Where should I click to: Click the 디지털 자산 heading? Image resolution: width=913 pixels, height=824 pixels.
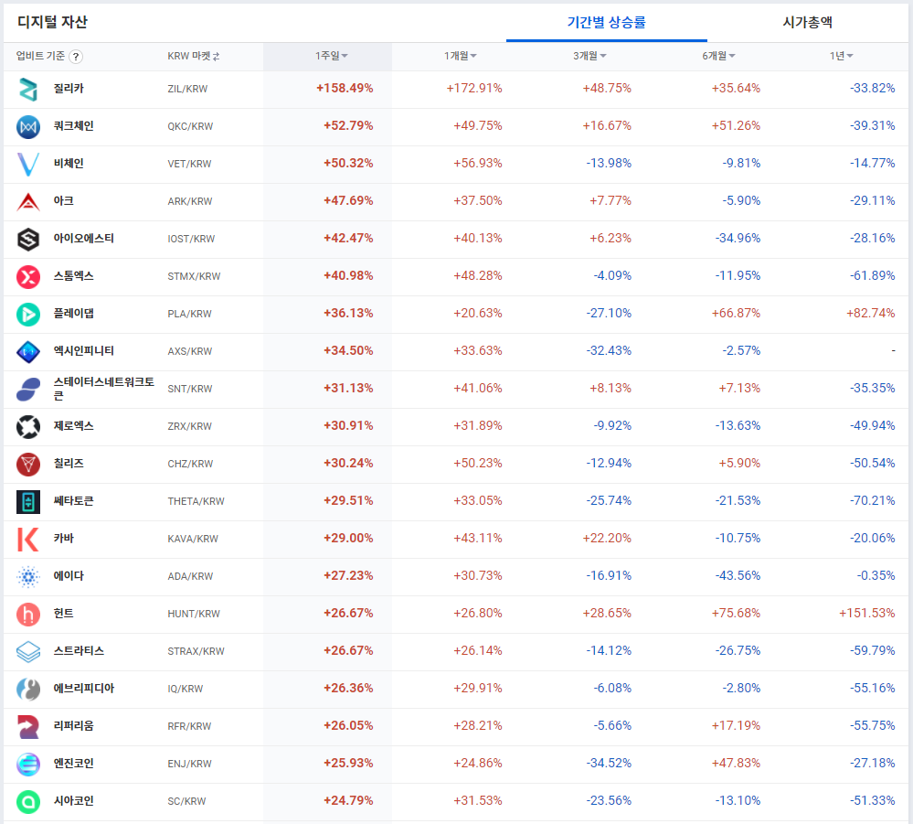pos(52,22)
